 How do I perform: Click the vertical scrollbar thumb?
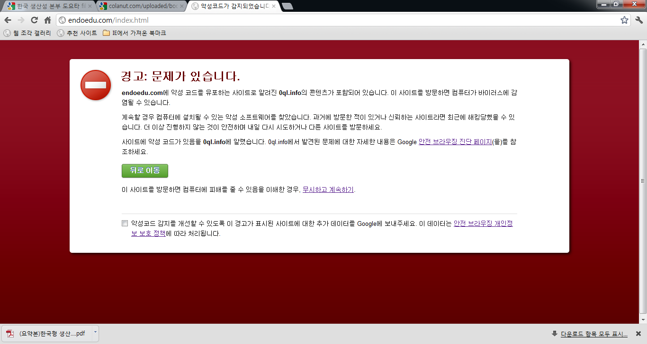pyautogui.click(x=643, y=180)
